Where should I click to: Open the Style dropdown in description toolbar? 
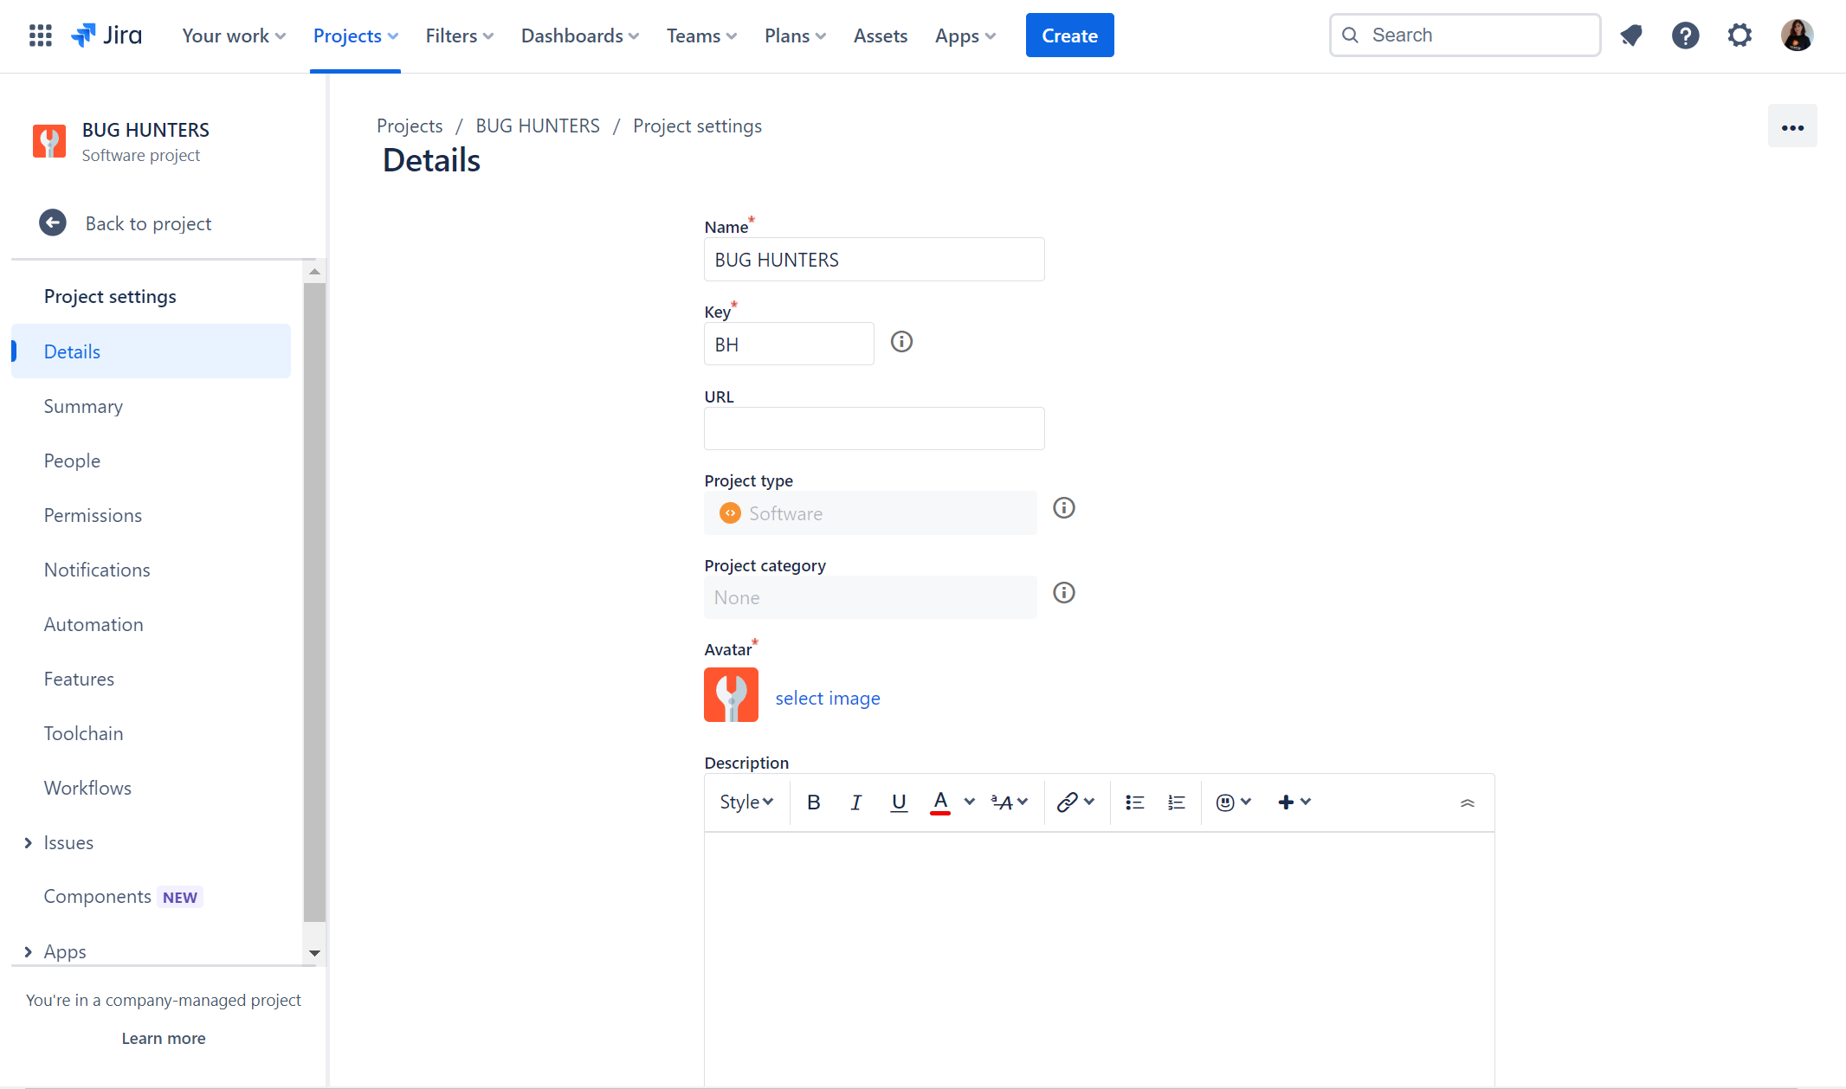click(745, 802)
